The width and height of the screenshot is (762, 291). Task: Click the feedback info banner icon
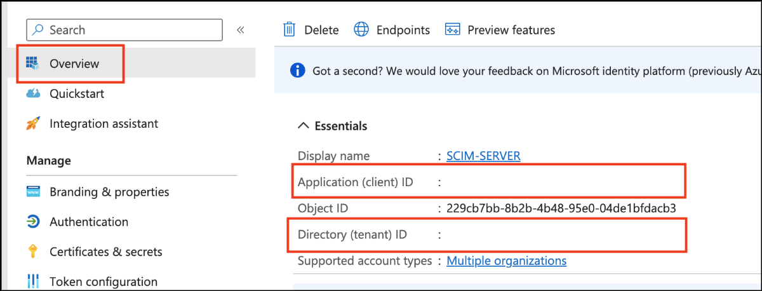297,71
